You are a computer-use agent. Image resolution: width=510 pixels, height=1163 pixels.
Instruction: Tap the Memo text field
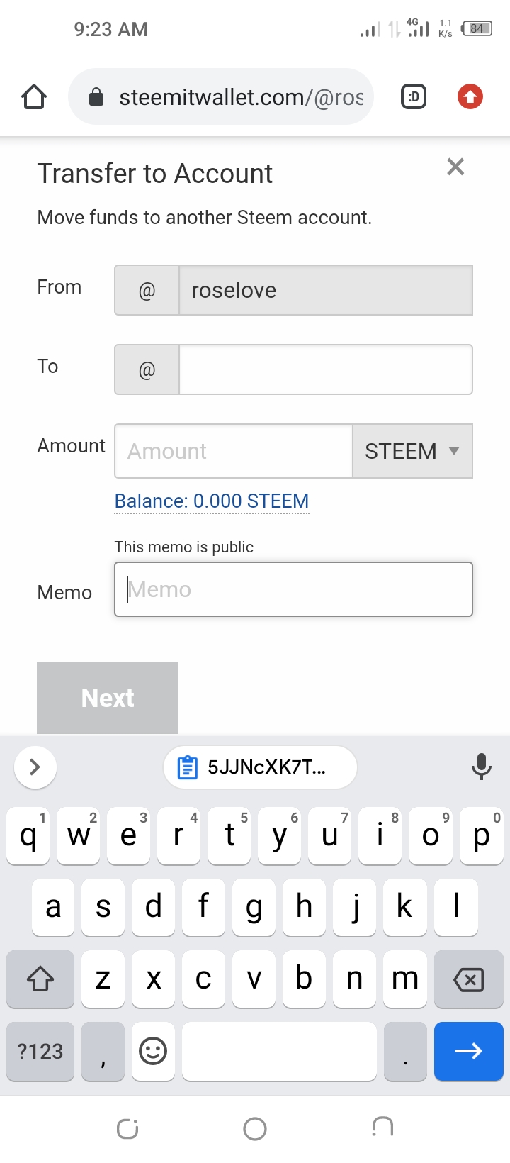tap(293, 589)
